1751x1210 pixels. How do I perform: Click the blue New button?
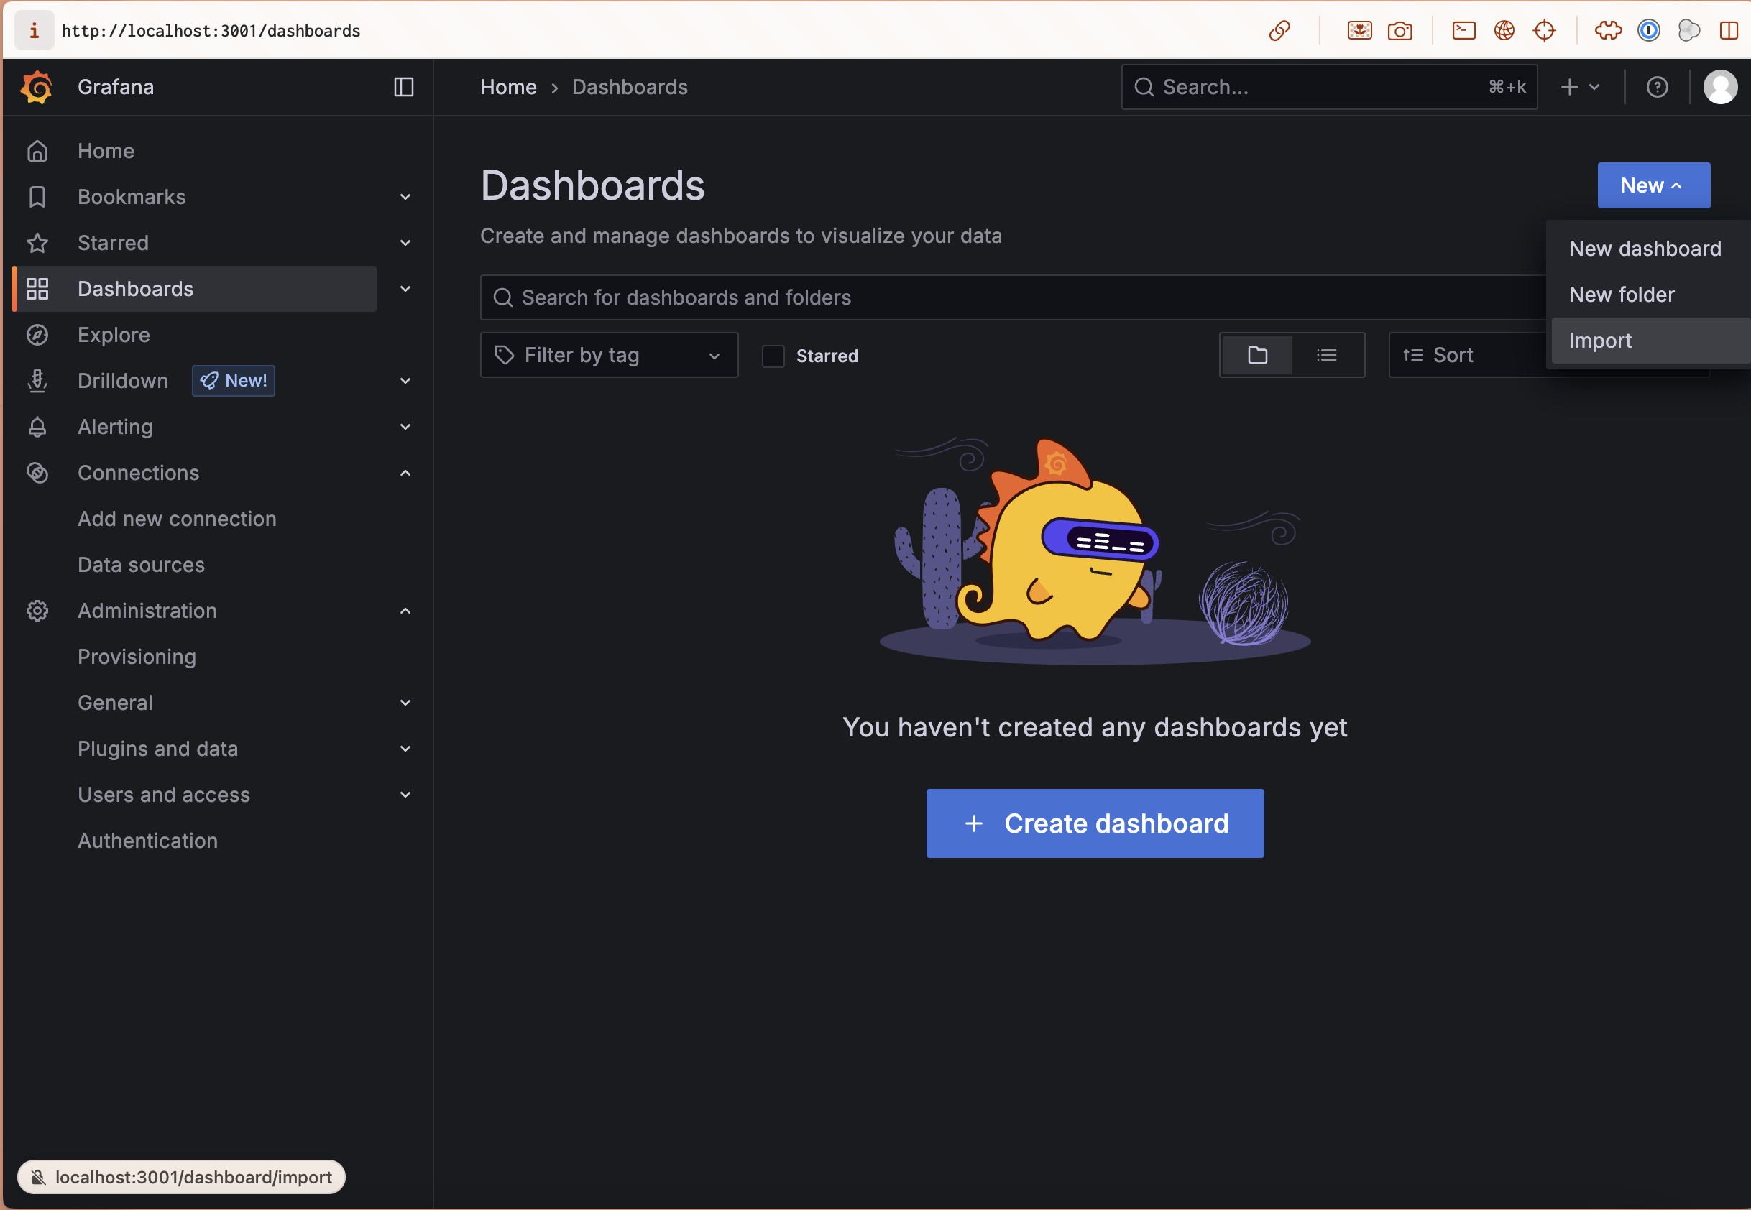(1653, 186)
